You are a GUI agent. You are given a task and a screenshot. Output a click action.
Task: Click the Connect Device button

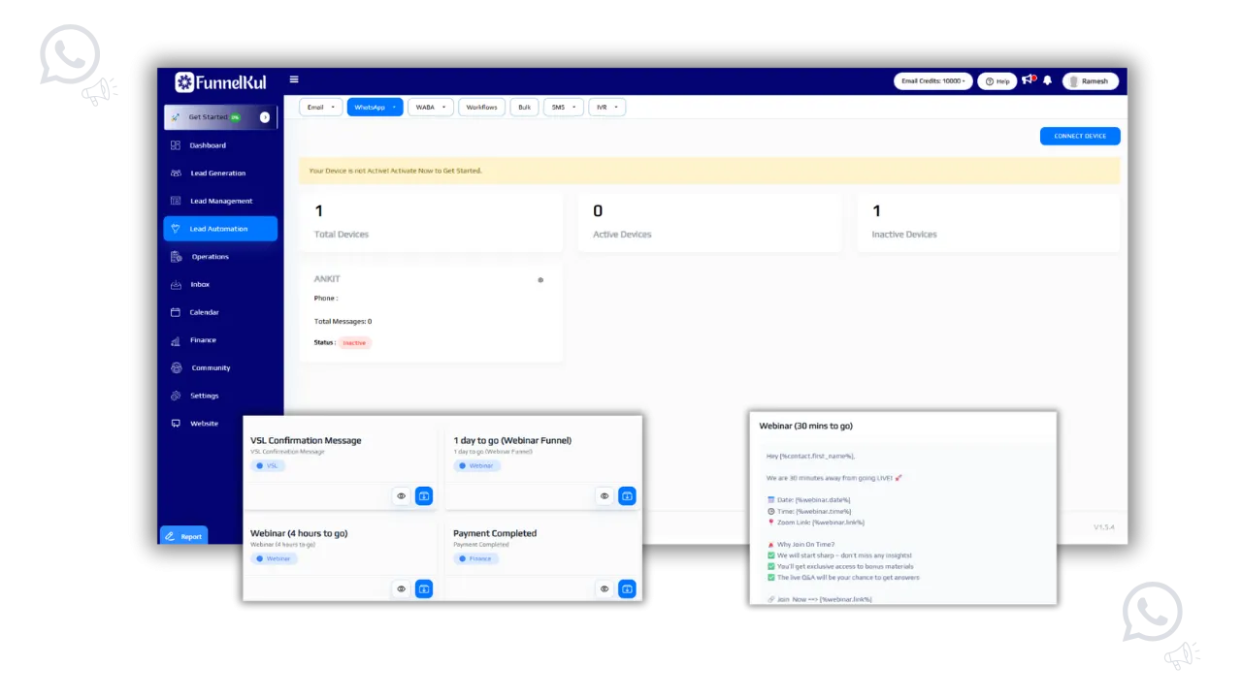click(x=1080, y=136)
